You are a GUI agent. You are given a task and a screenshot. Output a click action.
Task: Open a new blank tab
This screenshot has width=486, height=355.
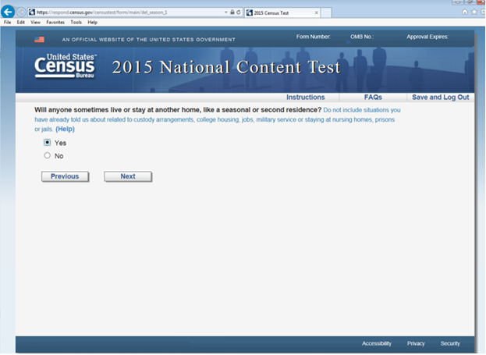tap(326, 12)
